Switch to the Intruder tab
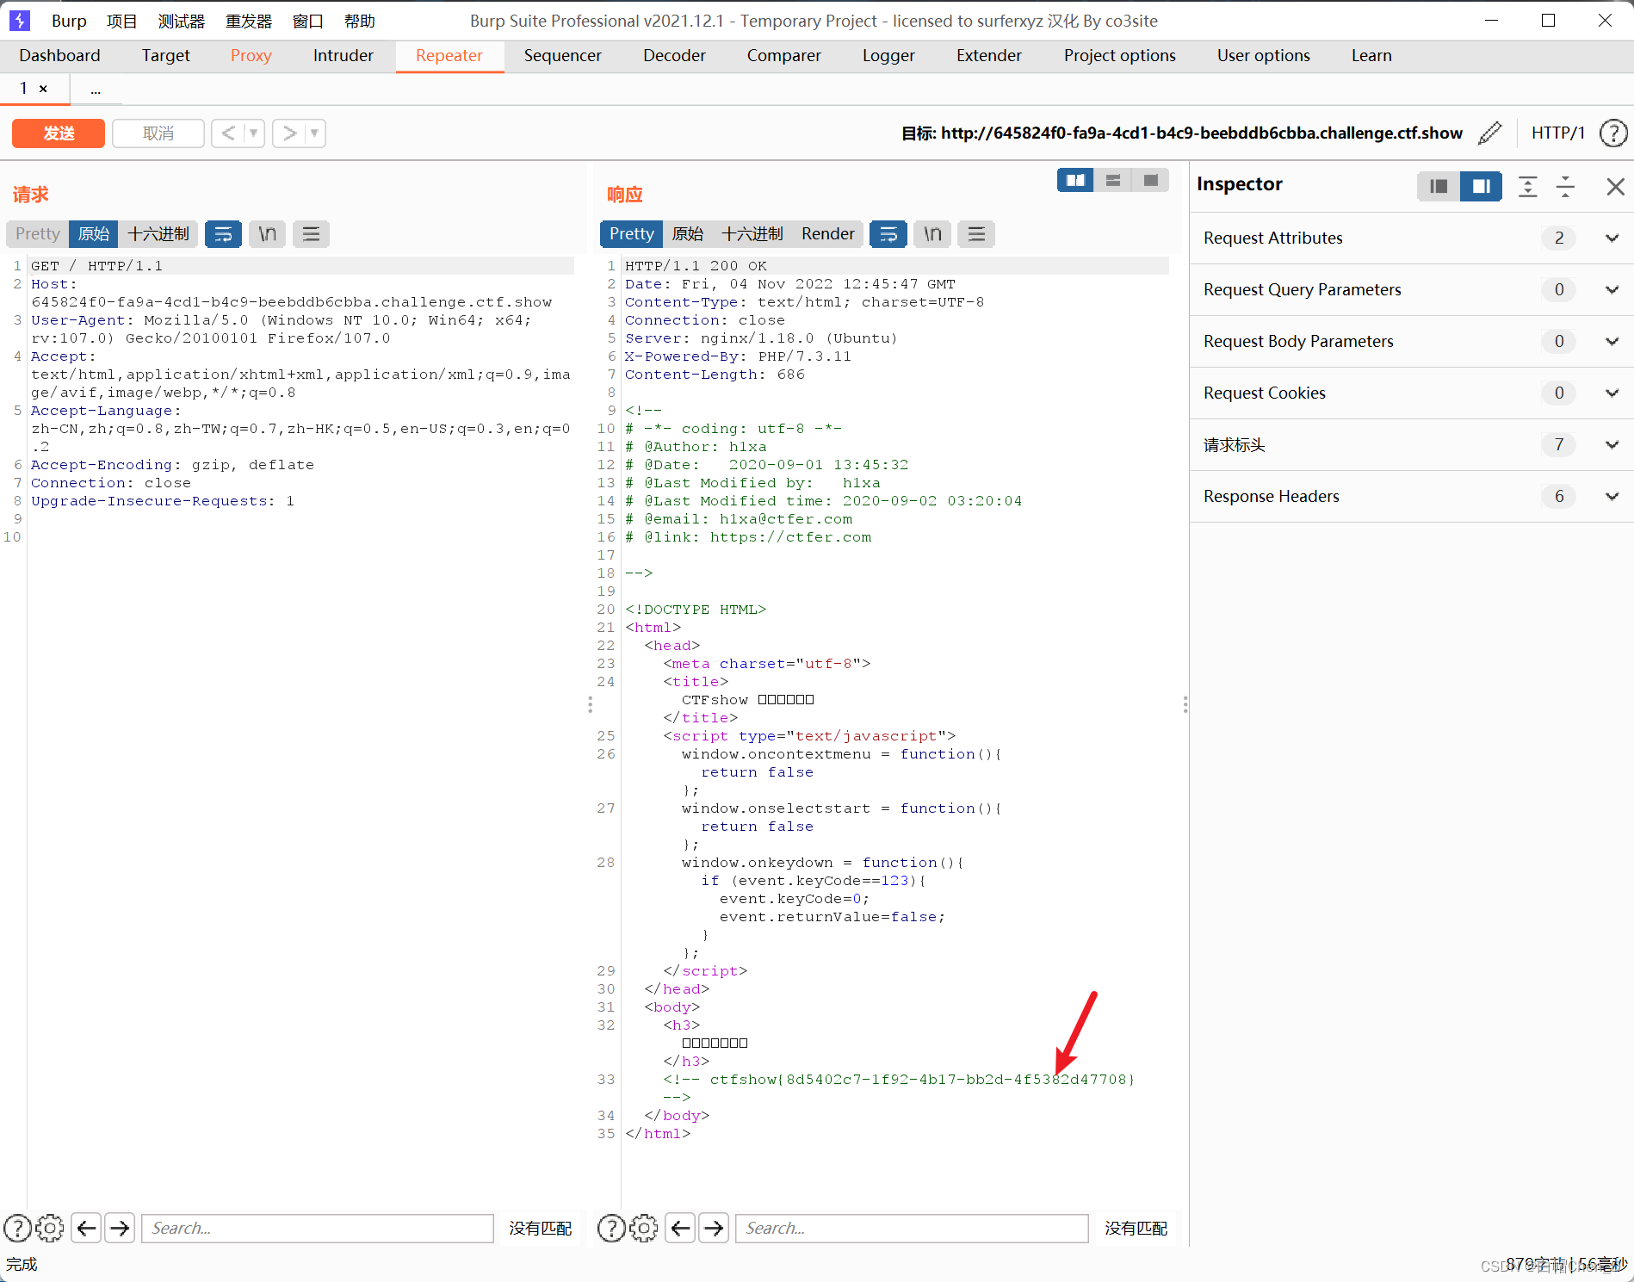Viewport: 1634px width, 1282px height. tap(343, 55)
